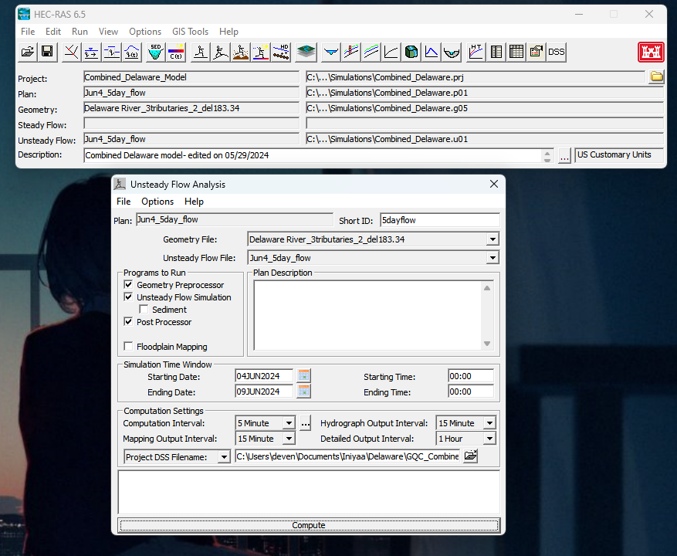The image size is (677, 556).
Task: Click the Starting Time field
Action: click(471, 376)
